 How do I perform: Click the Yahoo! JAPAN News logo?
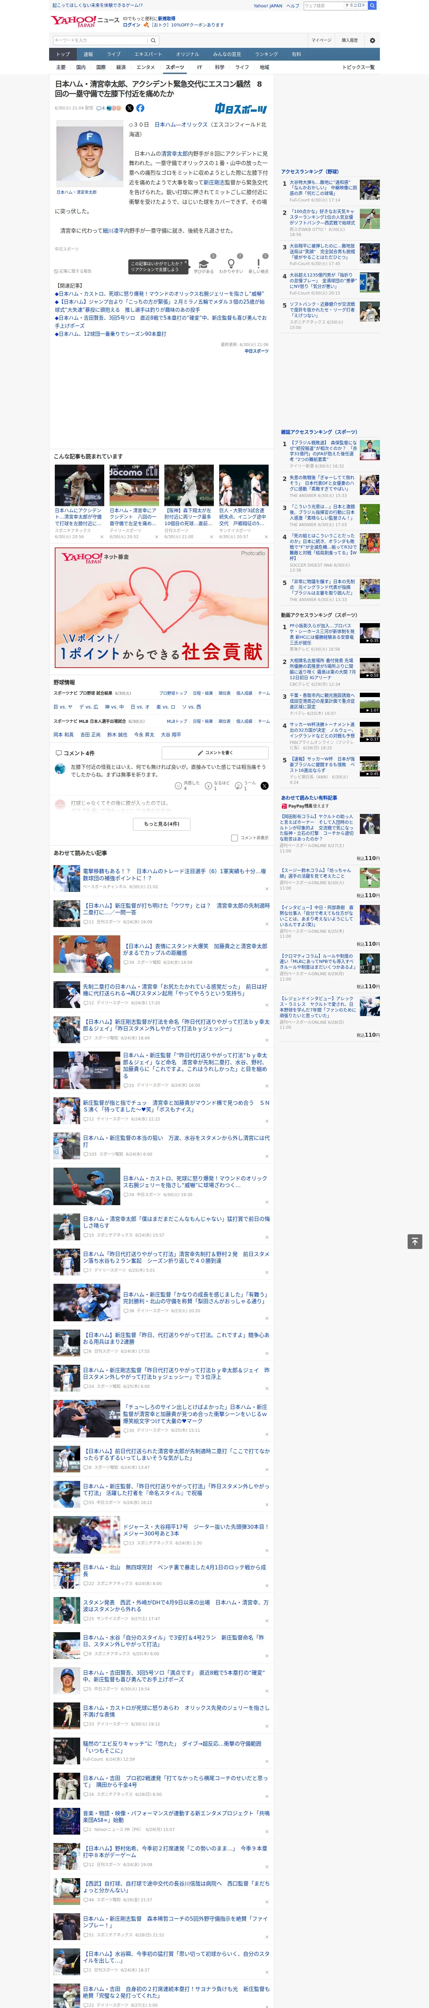click(x=86, y=21)
